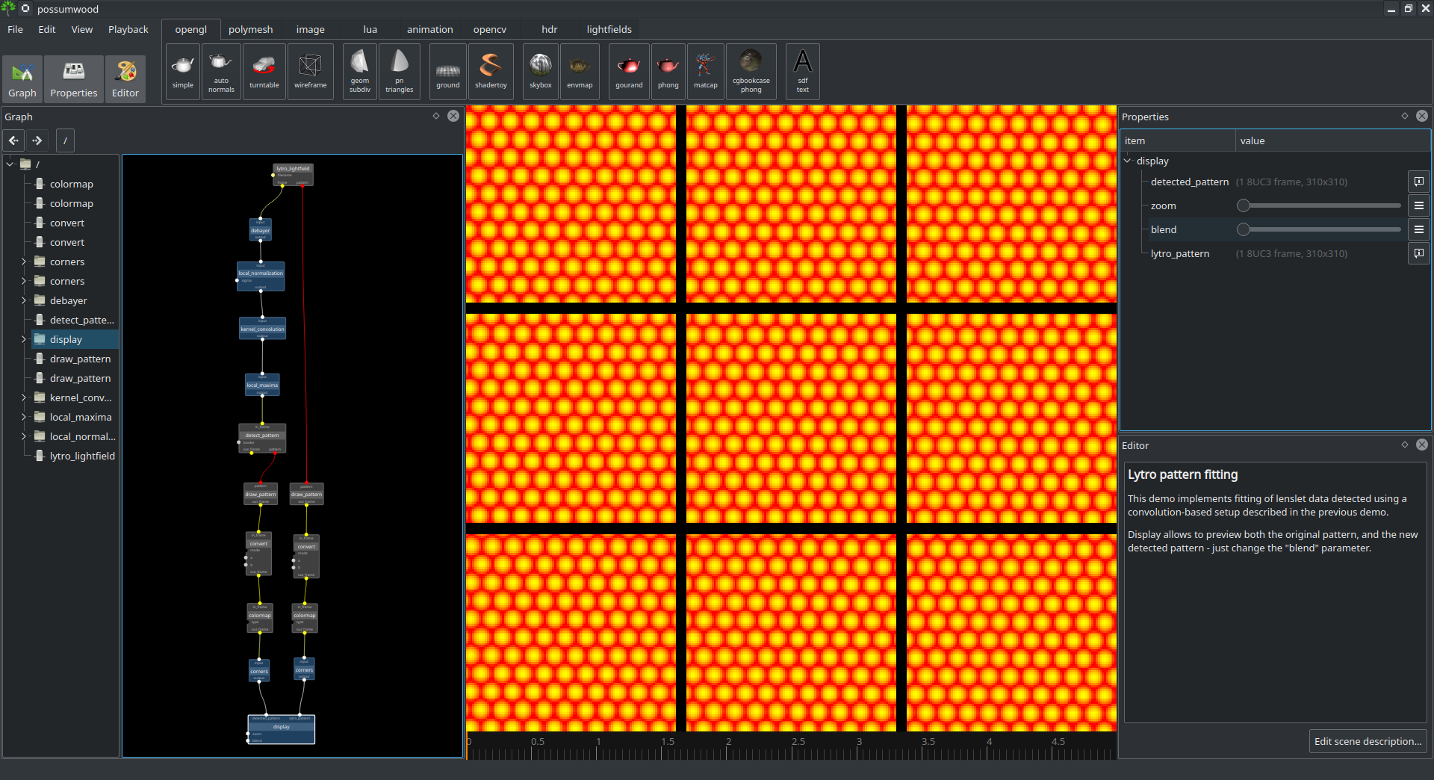The width and height of the screenshot is (1434, 780).
Task: Select the sdf text icon
Action: (803, 72)
